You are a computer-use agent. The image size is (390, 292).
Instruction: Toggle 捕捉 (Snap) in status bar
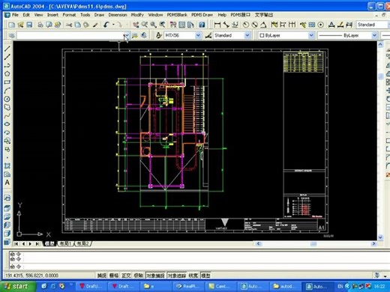[102, 276]
